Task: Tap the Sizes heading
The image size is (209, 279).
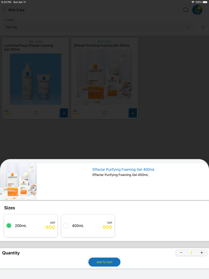Action: click(10, 208)
